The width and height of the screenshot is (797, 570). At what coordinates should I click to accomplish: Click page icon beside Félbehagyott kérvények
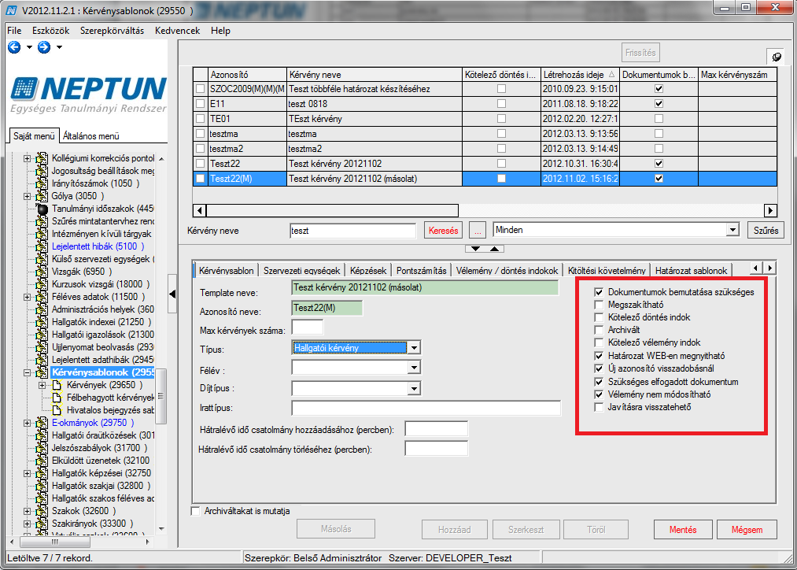[x=57, y=398]
